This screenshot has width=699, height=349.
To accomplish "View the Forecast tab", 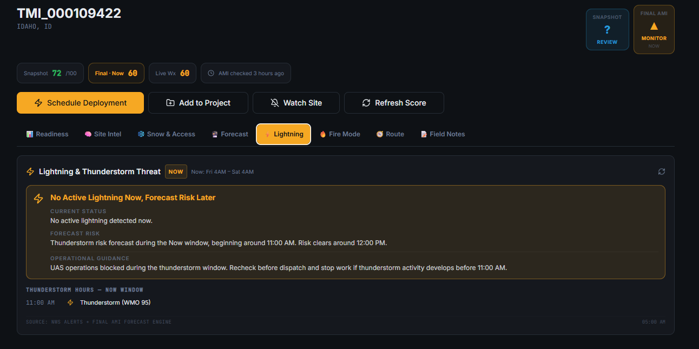I will pyautogui.click(x=230, y=134).
